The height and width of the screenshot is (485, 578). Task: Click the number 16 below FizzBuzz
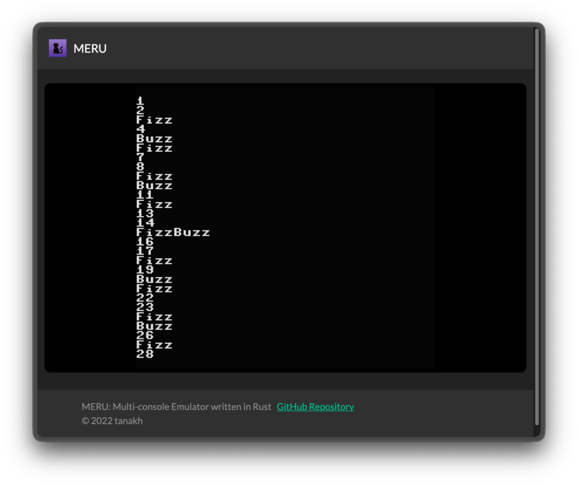[145, 242]
